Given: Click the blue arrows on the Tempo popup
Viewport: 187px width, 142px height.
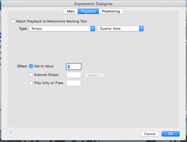Looking at the screenshot, I should tap(93, 29).
